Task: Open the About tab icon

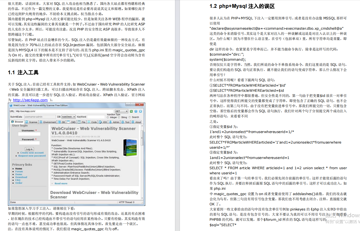Action: [x=133, y=122]
